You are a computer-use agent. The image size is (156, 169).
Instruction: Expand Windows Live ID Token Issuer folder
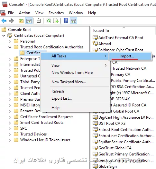coord(10,140)
